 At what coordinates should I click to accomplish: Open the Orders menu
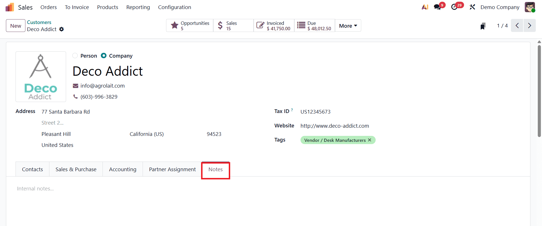[49, 7]
